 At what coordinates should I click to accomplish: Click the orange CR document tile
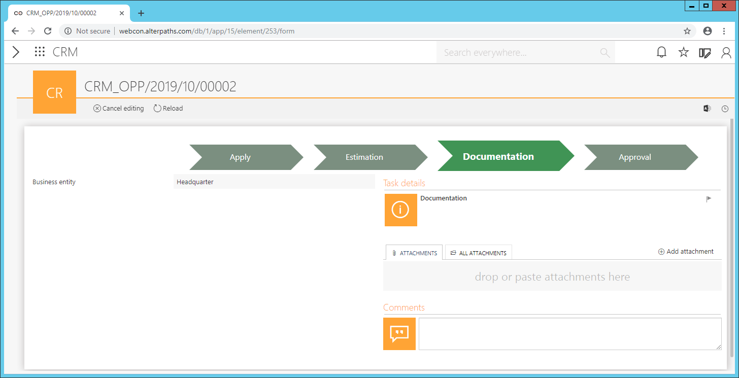pyautogui.click(x=54, y=92)
